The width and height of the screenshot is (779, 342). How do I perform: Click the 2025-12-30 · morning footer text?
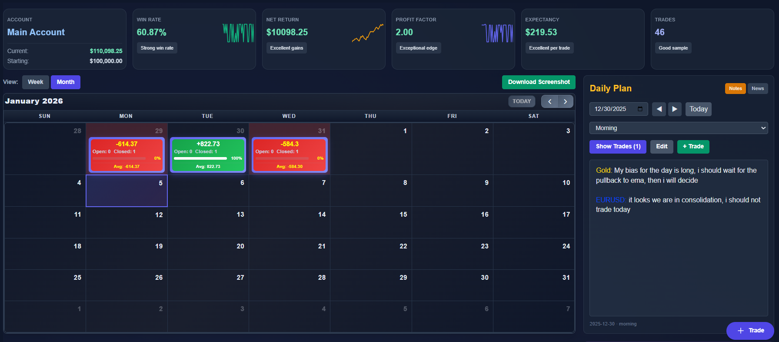pos(613,324)
